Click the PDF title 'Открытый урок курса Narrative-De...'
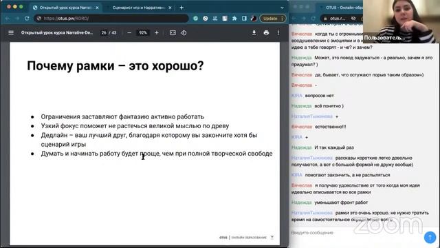This screenshot has width=440, height=248. click(57, 32)
